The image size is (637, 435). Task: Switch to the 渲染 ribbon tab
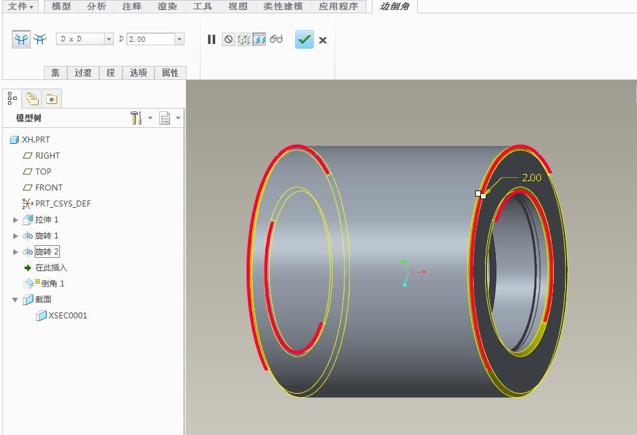tap(167, 7)
